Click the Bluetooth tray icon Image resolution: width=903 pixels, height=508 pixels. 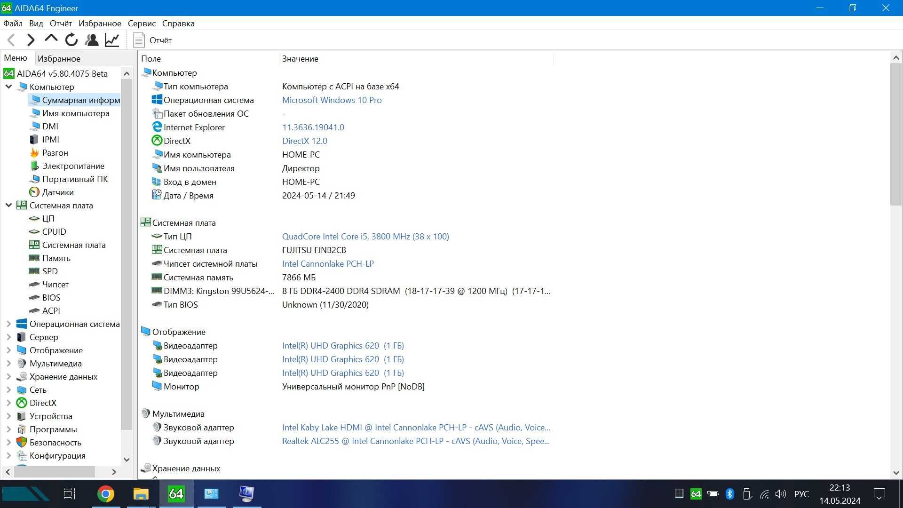pyautogui.click(x=729, y=494)
